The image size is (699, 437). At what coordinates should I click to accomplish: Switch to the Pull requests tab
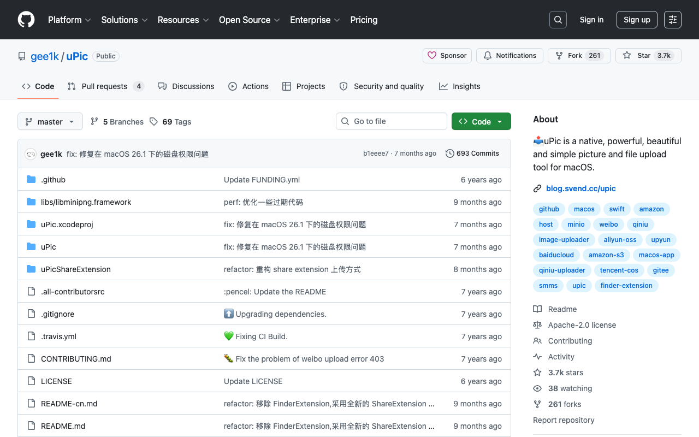tap(105, 86)
